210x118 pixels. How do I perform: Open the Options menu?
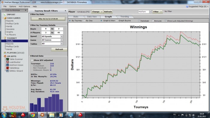tap(13, 6)
